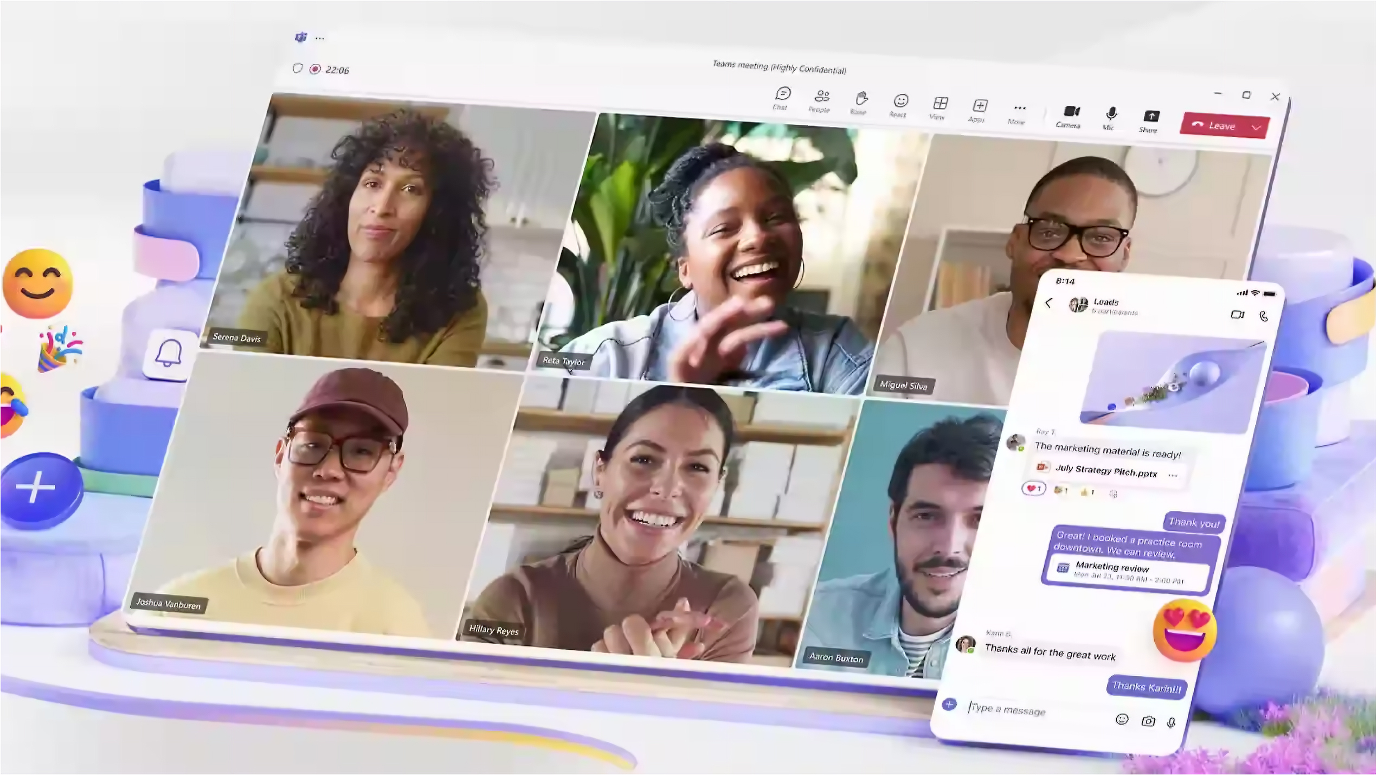
Task: Click 'Thanks all for the great work' message
Action: click(1050, 652)
